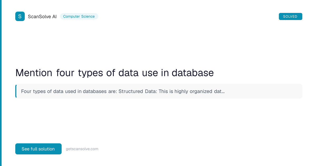Click the teal accent bar beside the quote
316x166 pixels.
16,91
